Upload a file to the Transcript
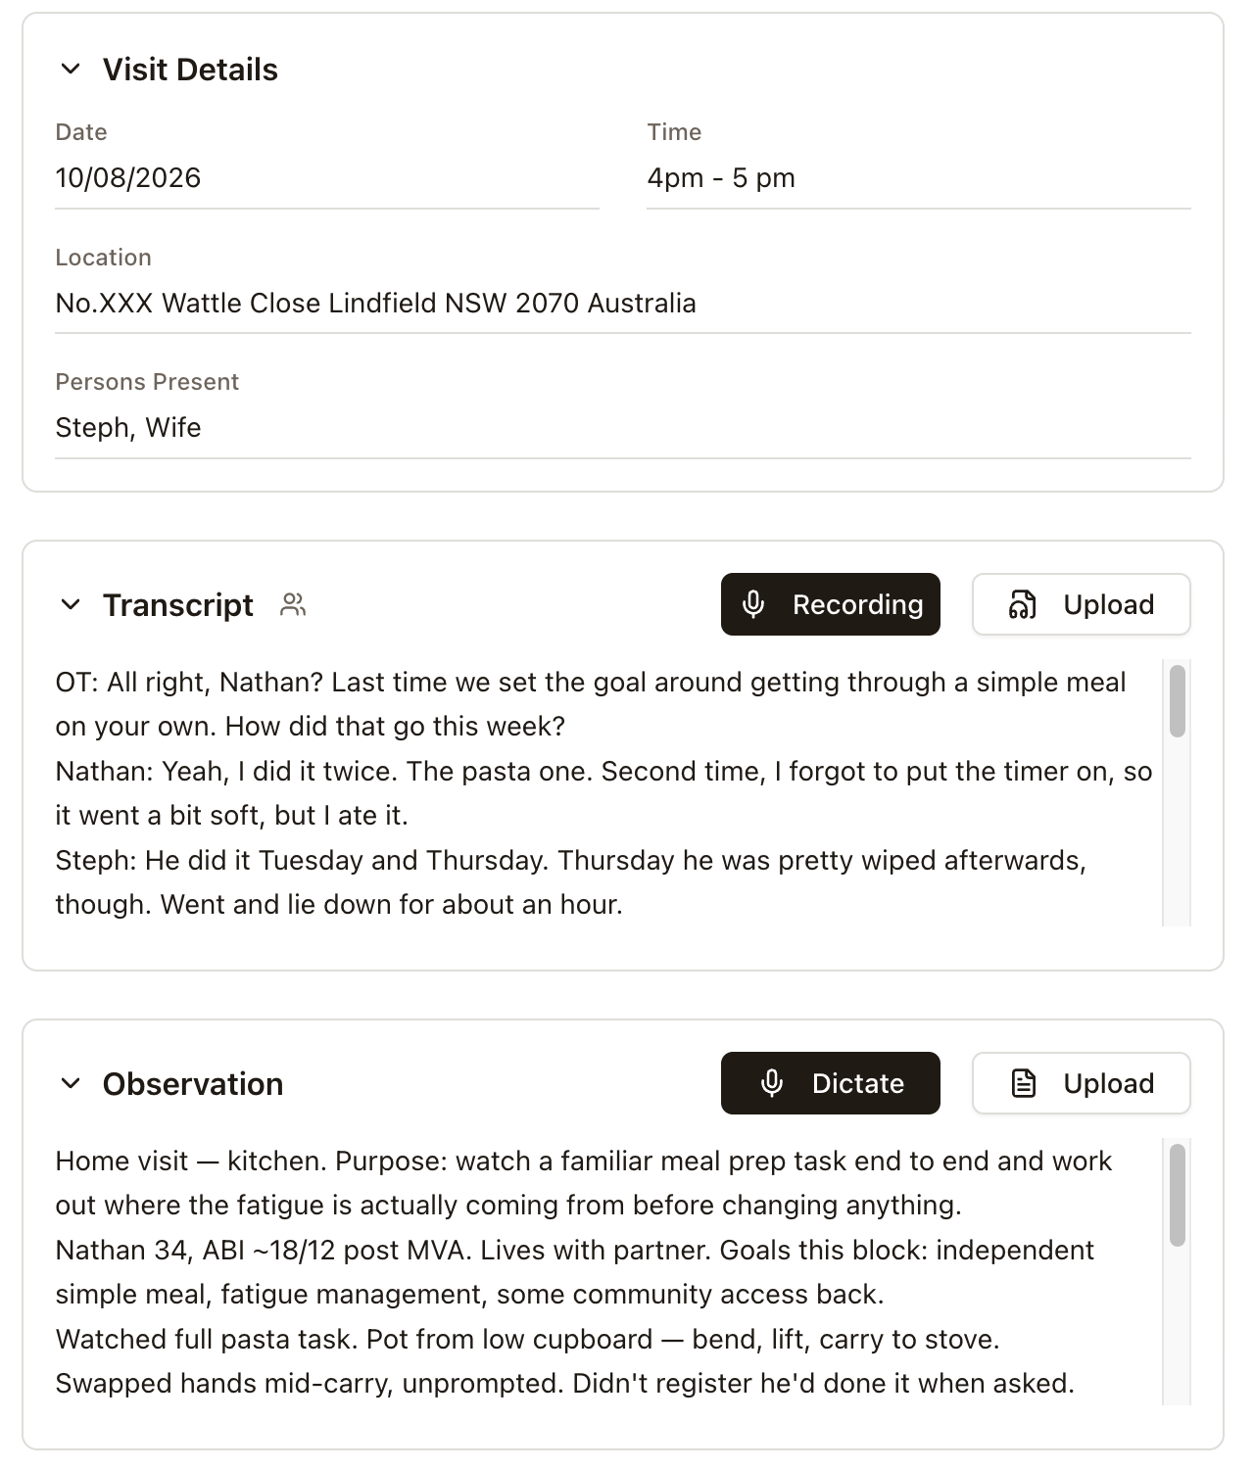The height and width of the screenshot is (1469, 1254). (1082, 604)
